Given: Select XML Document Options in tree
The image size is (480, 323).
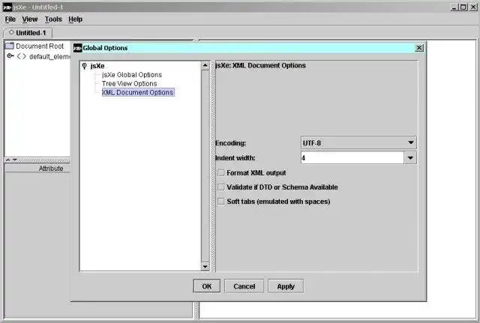Looking at the screenshot, I should click(x=138, y=92).
